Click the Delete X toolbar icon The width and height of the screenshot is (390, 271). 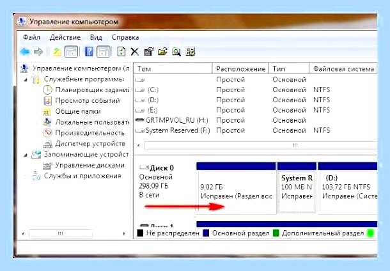[x=134, y=52]
